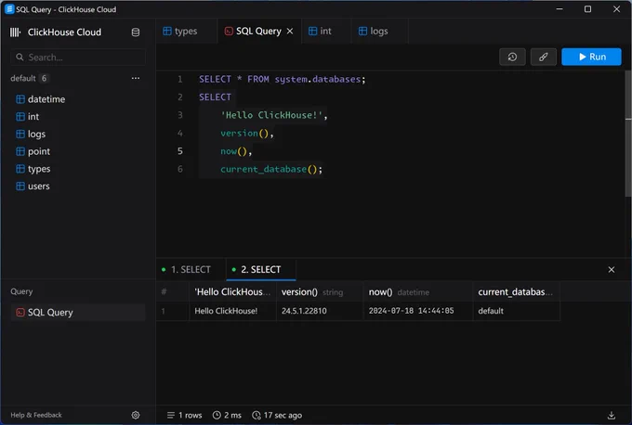Open settings gear in the sidebar footer

[136, 415]
